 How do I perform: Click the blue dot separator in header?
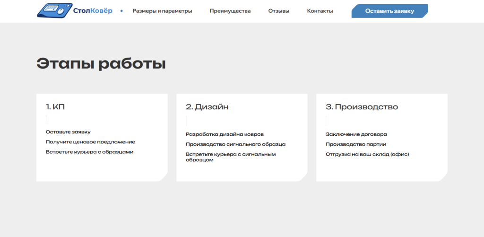[121, 11]
